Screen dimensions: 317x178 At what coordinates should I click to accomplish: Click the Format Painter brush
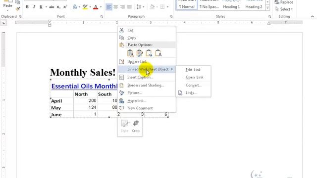point(18,9)
